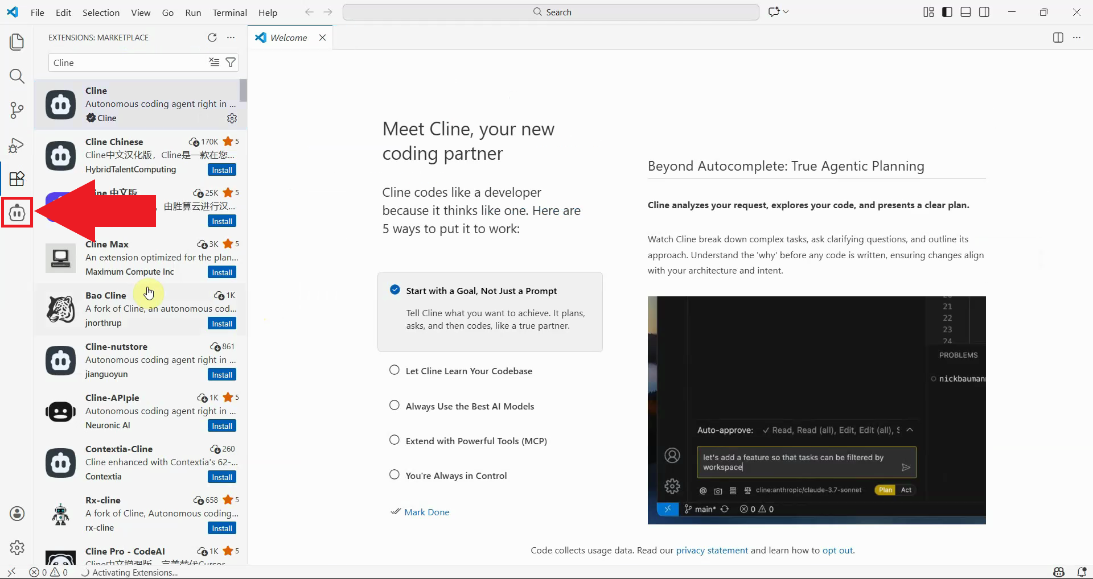Click the Mark Done link
Viewport: 1093px width, 579px height.
pos(426,512)
